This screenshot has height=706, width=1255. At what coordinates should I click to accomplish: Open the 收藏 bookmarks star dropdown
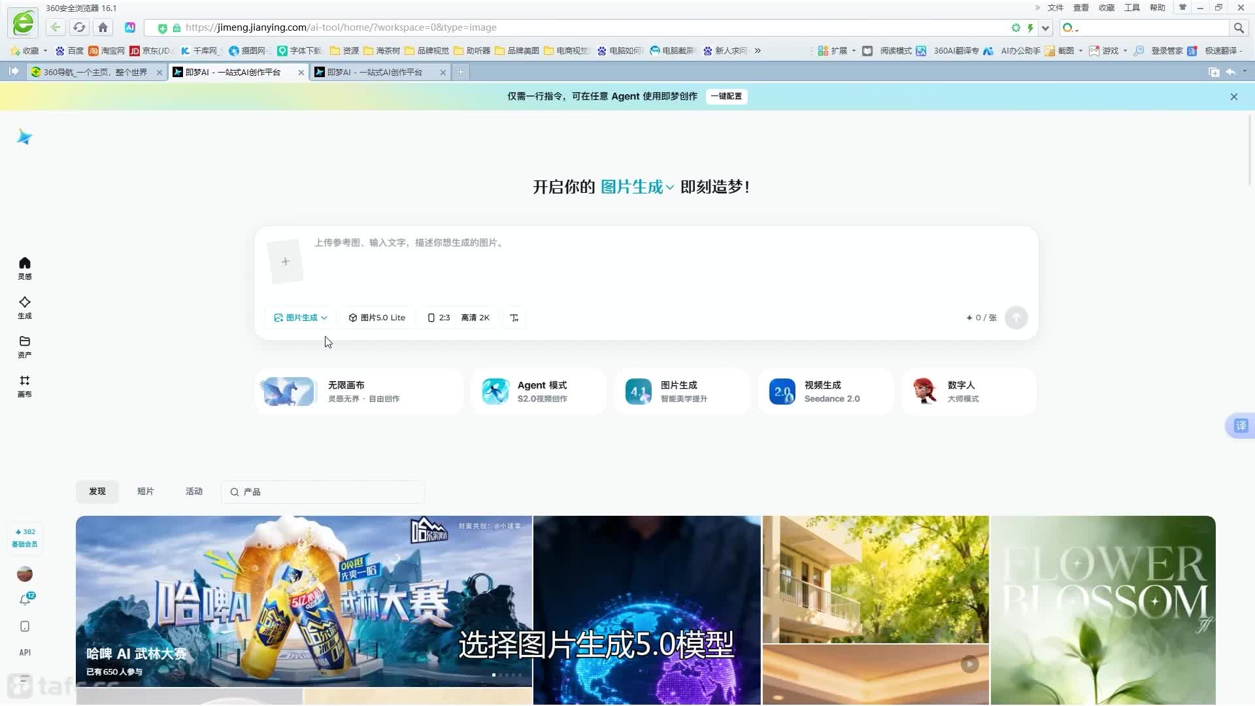(29, 50)
